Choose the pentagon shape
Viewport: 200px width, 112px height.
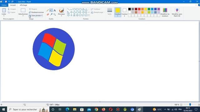pos(74,12)
